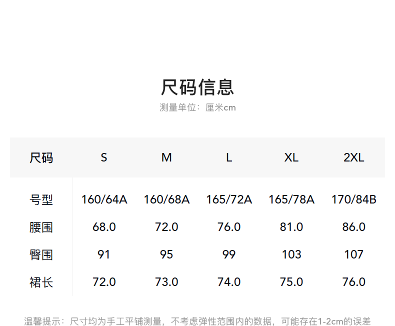Select the 2XL size column header
Image resolution: width=395 pixels, height=326 pixels.
point(353,158)
